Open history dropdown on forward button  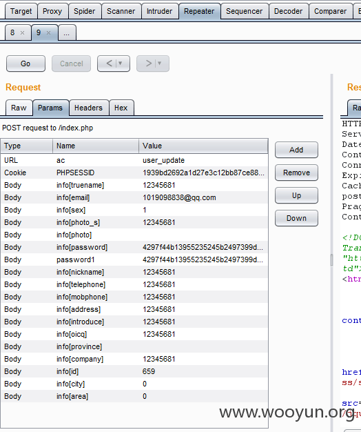(159, 63)
